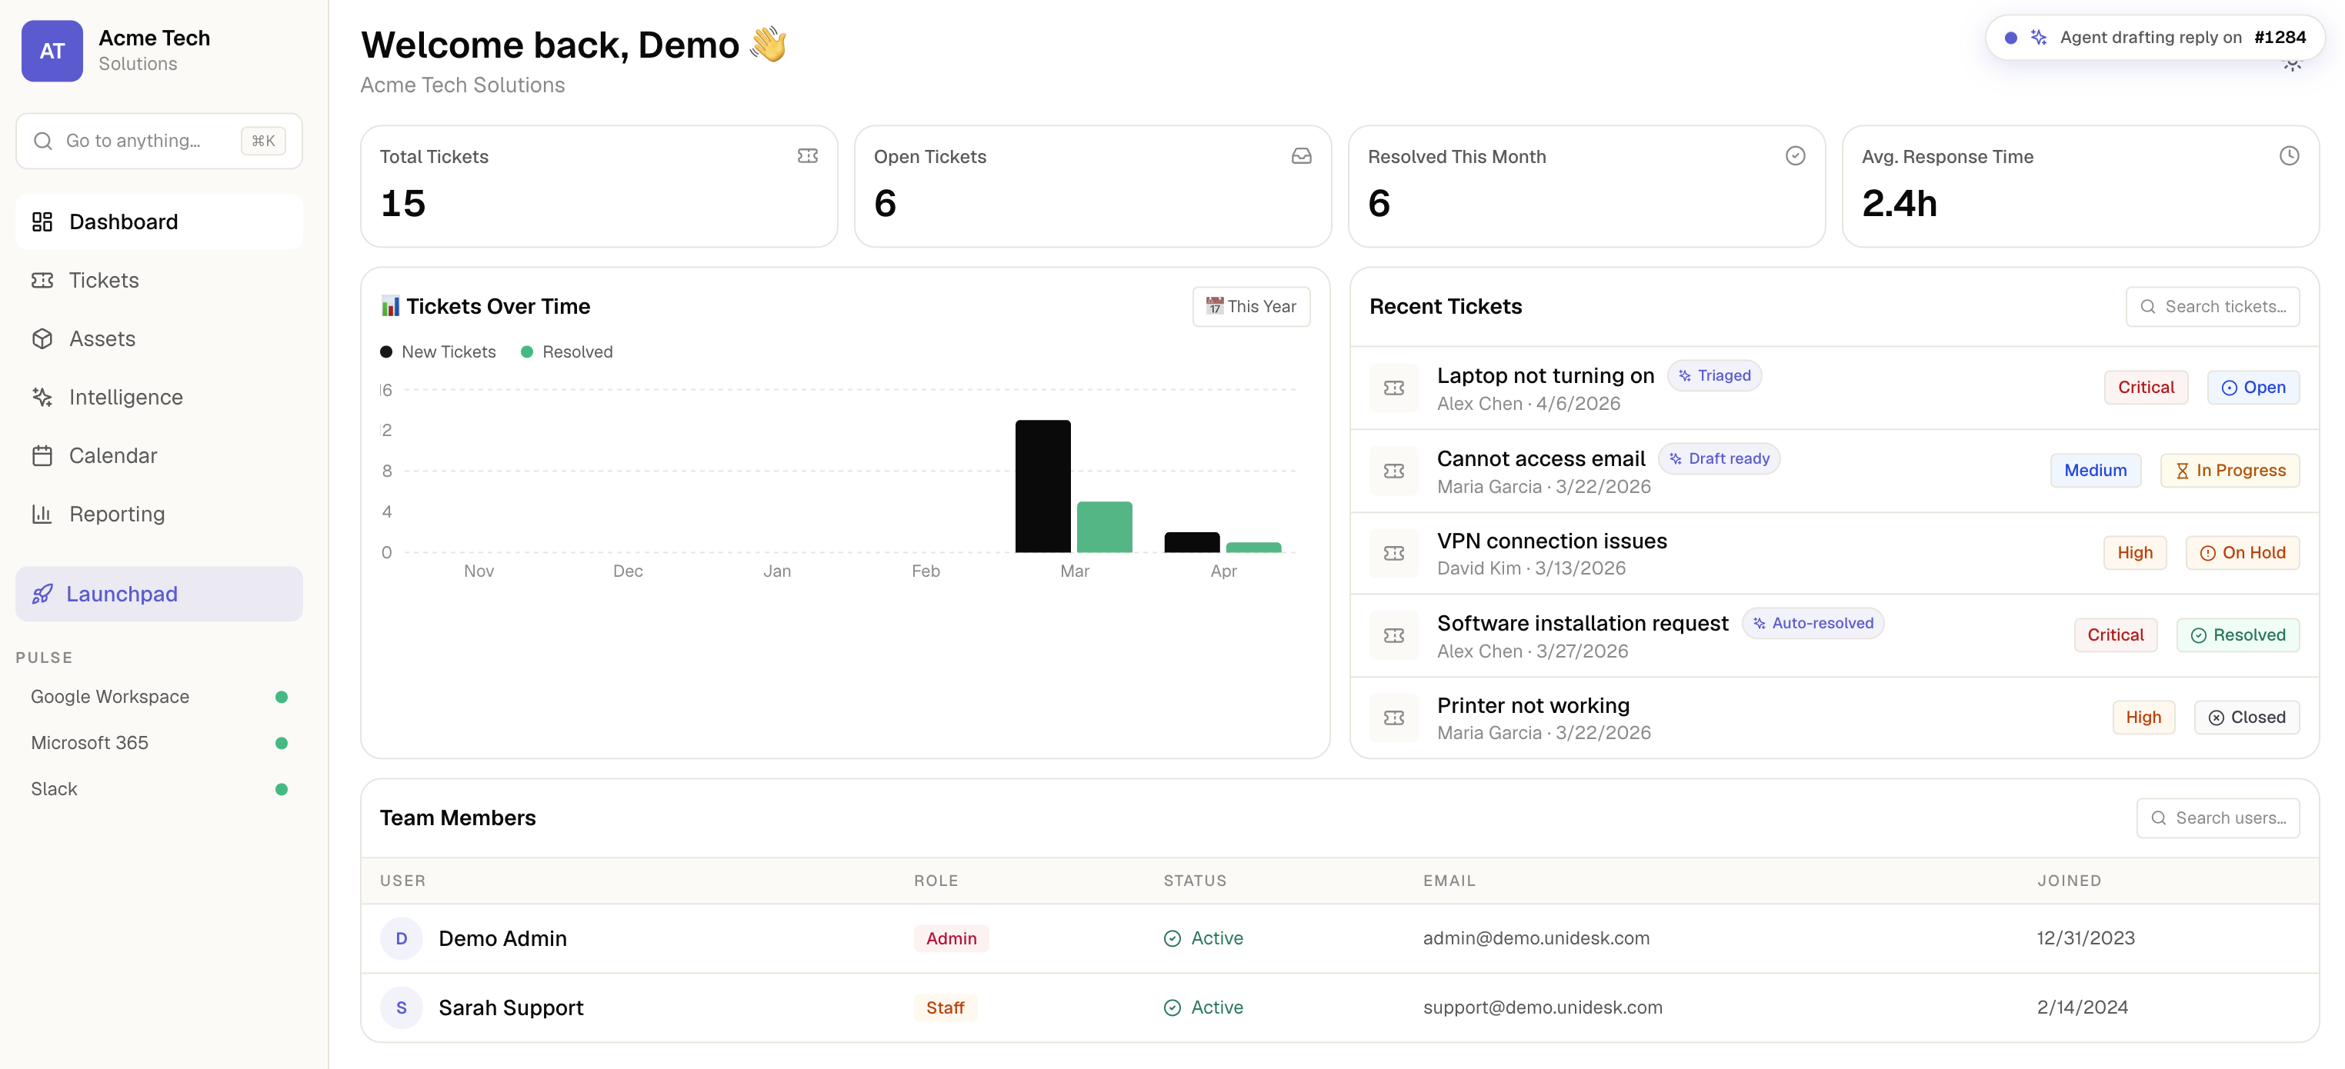Click the Launchpad rocket icon
This screenshot has width=2345, height=1069.
(42, 594)
